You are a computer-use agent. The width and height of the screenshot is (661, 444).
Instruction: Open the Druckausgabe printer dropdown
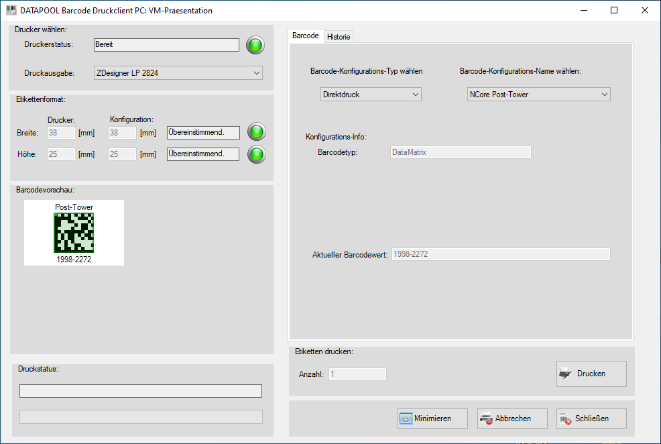pos(178,73)
